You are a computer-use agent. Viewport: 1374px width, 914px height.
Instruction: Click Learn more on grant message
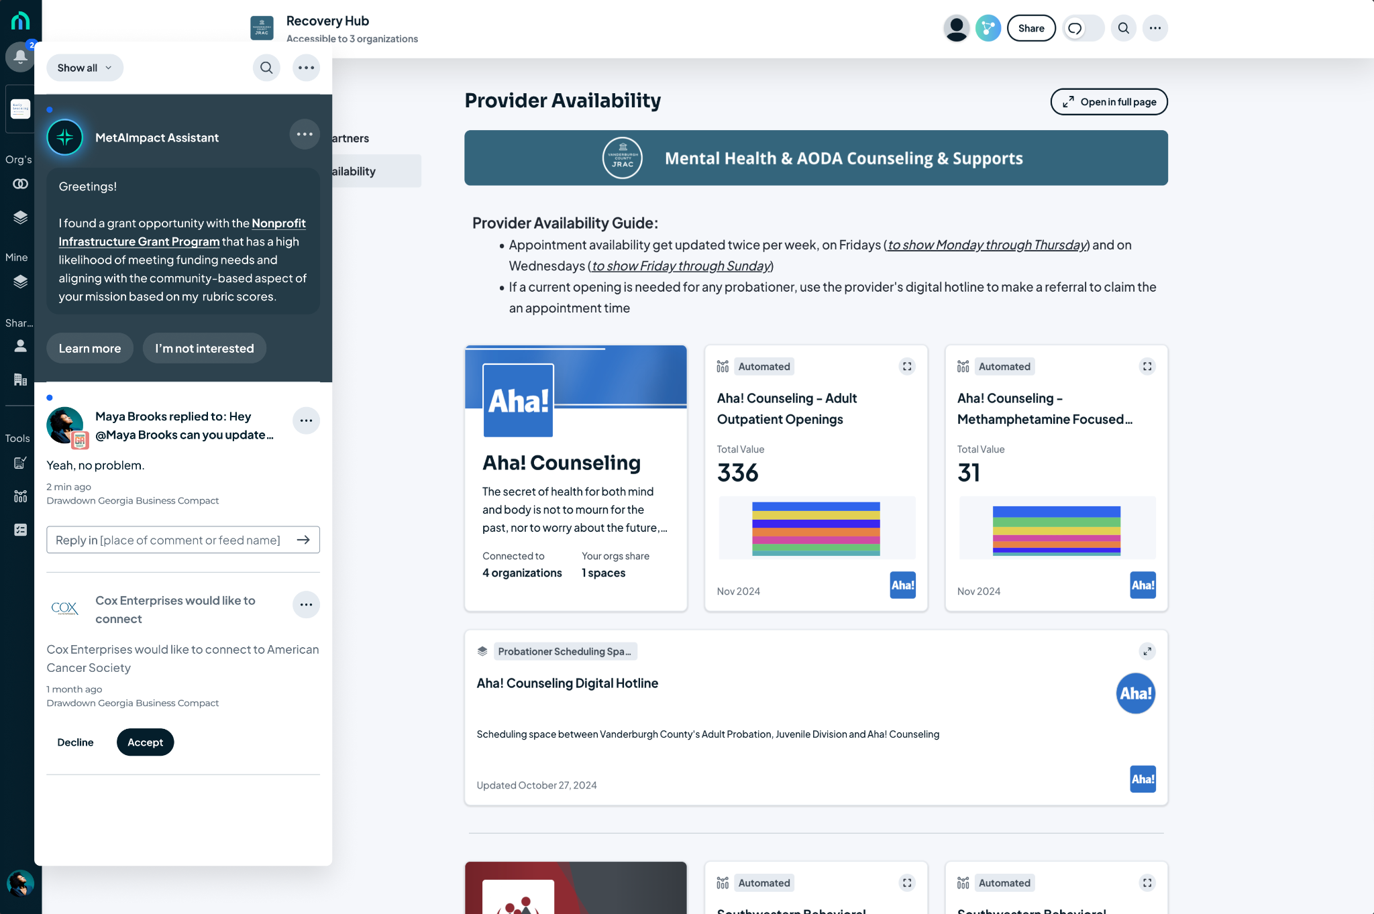point(90,348)
